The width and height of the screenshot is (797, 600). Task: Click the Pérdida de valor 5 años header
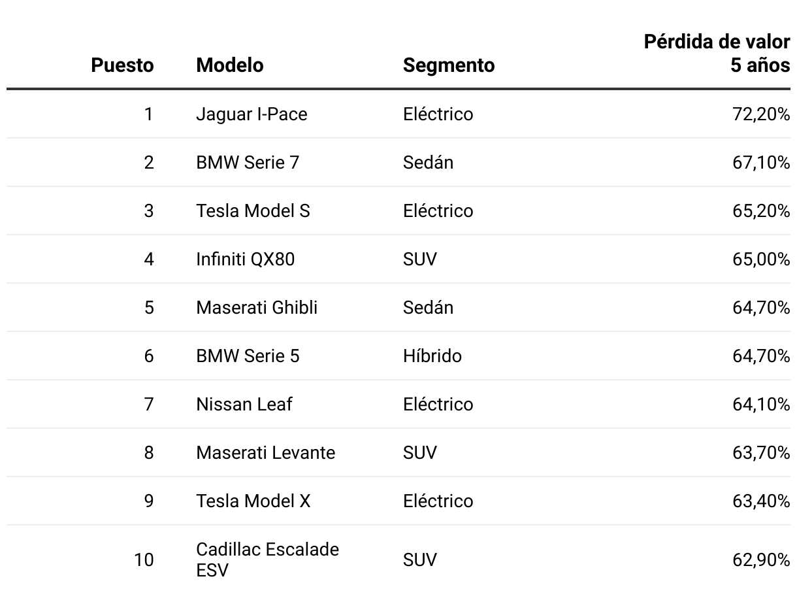pyautogui.click(x=717, y=54)
